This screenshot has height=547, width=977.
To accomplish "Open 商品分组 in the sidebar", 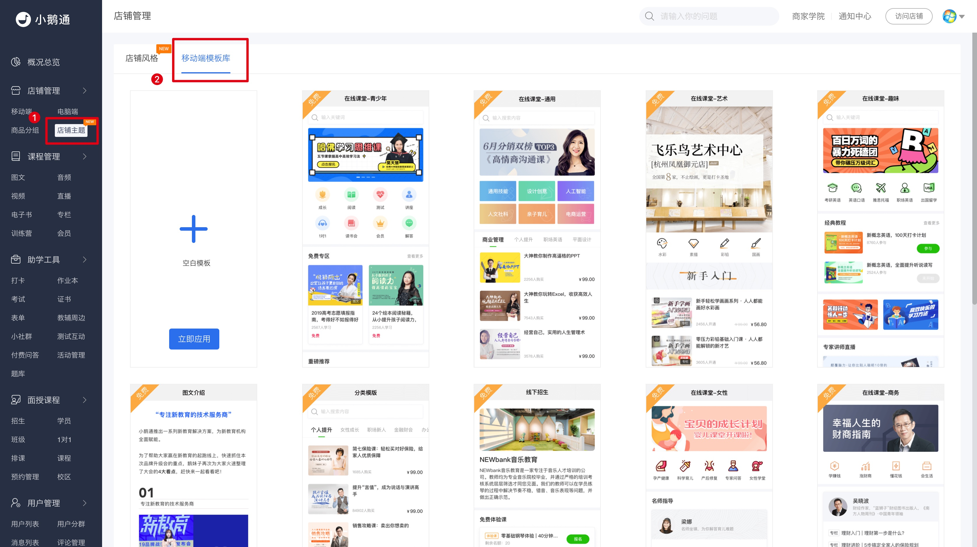I will tap(25, 130).
